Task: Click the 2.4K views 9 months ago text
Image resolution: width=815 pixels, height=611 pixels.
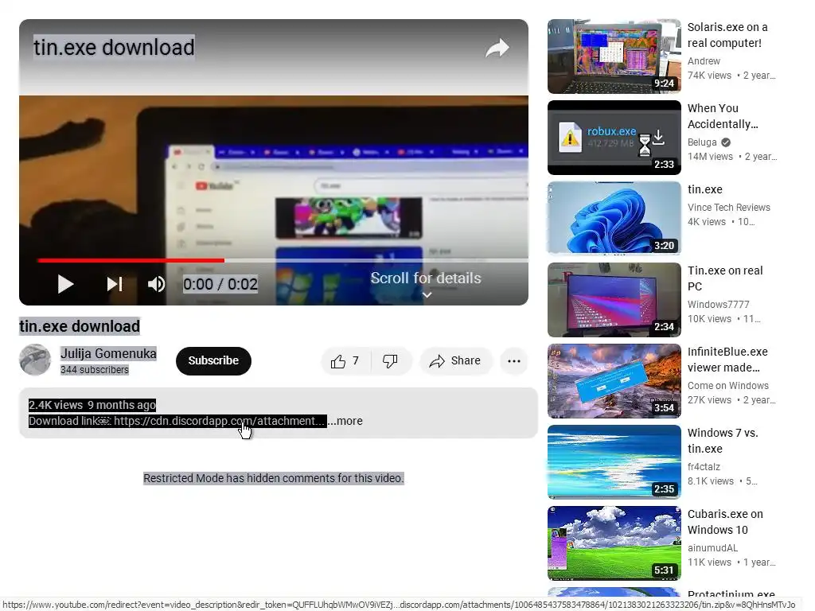Action: (x=92, y=405)
